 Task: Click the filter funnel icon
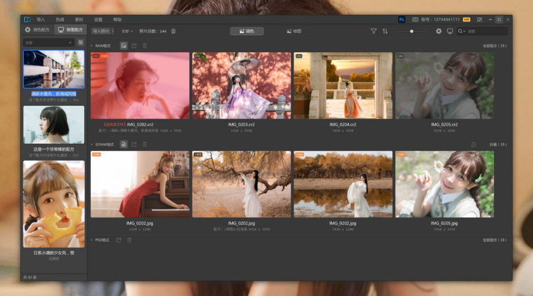[x=374, y=31]
